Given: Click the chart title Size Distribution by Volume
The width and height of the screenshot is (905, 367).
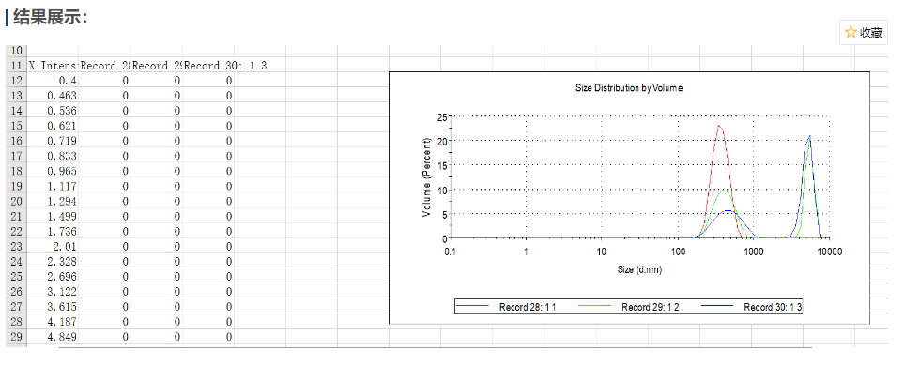Looking at the screenshot, I should pyautogui.click(x=629, y=88).
